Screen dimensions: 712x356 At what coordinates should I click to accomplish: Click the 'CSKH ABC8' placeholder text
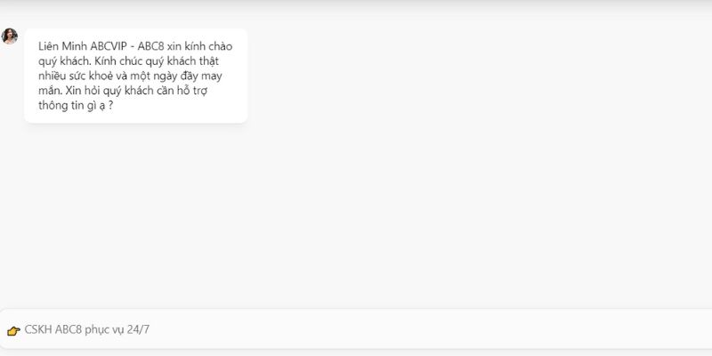(53, 329)
